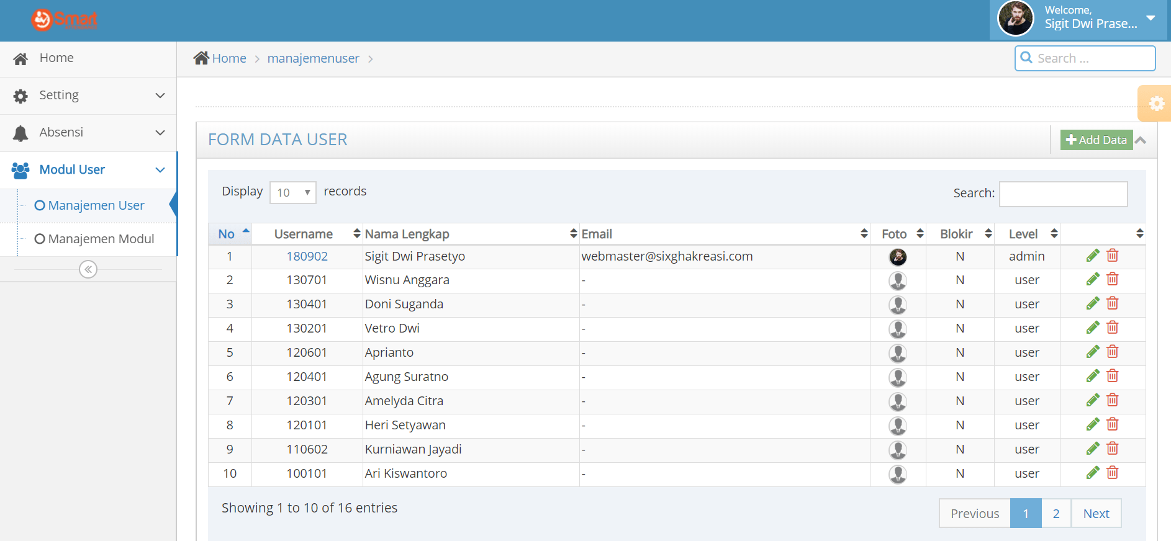Edit Heri Setyawan using pencil icon
This screenshot has width=1171, height=541.
(x=1093, y=425)
